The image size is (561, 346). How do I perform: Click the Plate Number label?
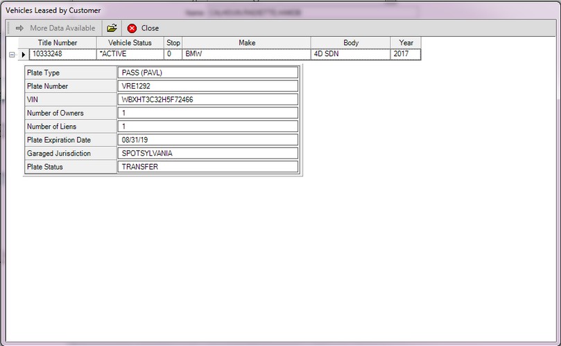47,86
